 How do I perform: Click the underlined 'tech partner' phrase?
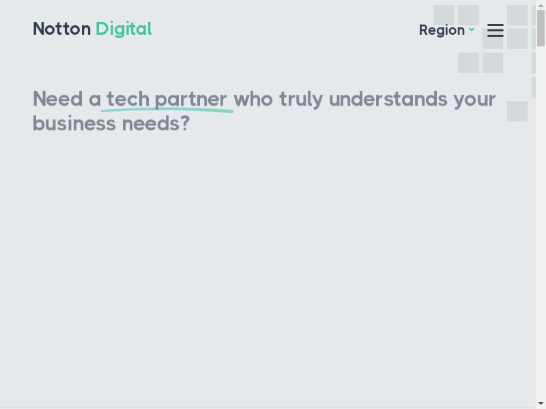167,99
